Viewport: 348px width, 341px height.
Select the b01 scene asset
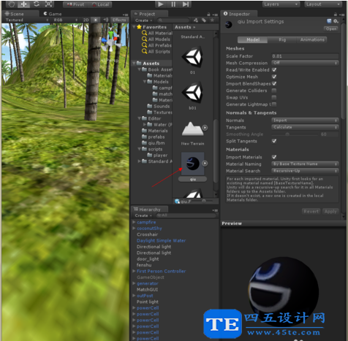point(192,95)
